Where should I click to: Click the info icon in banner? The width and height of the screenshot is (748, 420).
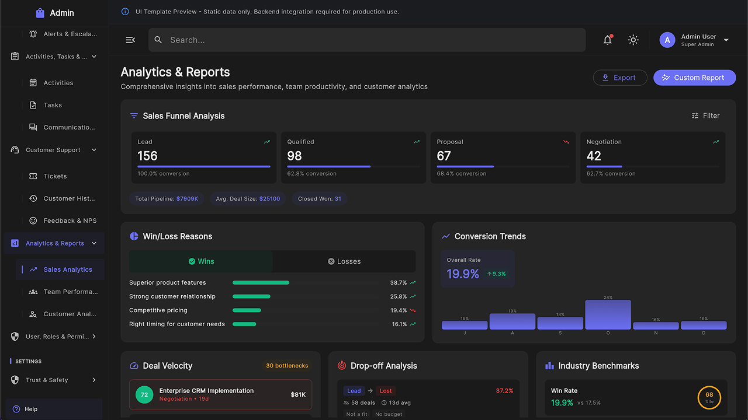pos(125,12)
